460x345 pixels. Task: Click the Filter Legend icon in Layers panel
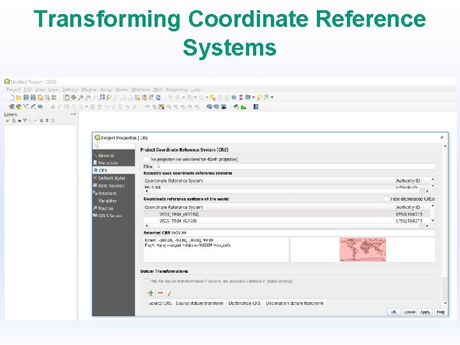pos(25,121)
